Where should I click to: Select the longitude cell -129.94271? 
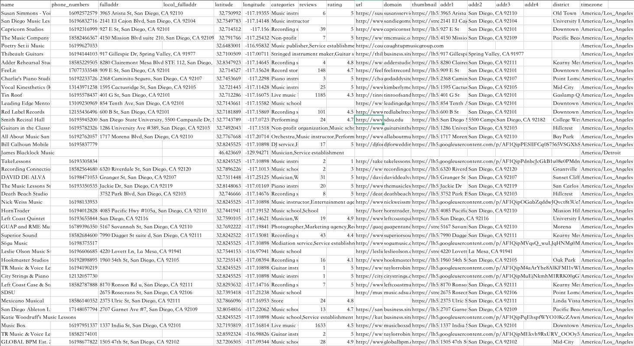point(256,152)
